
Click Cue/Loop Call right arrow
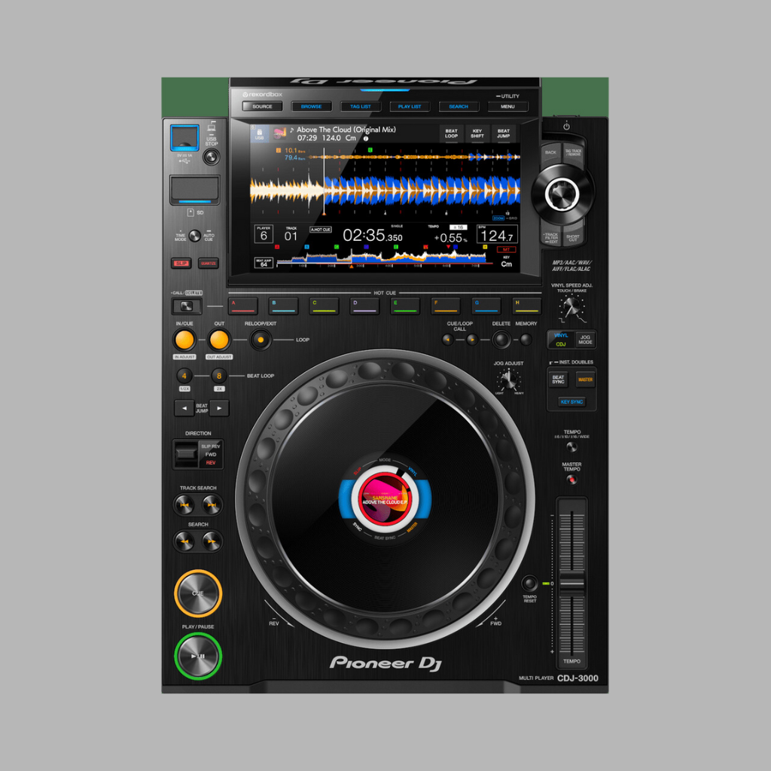click(x=472, y=340)
